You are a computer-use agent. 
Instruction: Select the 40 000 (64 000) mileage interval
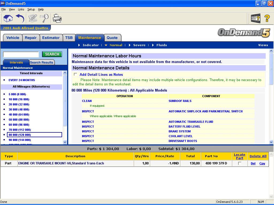point(19,115)
